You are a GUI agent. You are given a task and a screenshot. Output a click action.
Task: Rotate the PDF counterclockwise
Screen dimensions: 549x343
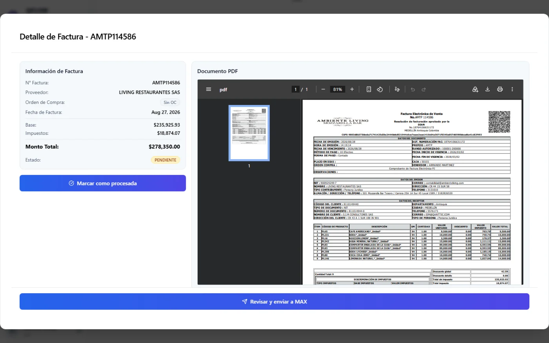[380, 89]
